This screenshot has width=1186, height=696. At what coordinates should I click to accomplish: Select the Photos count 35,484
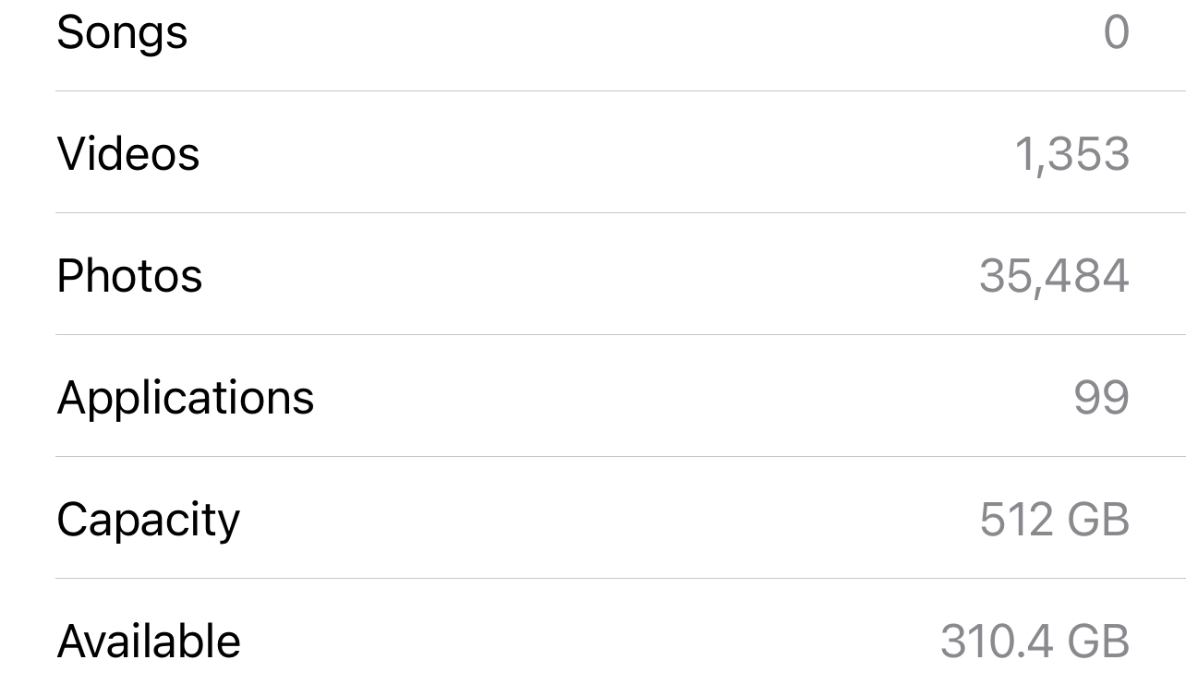tap(1054, 276)
